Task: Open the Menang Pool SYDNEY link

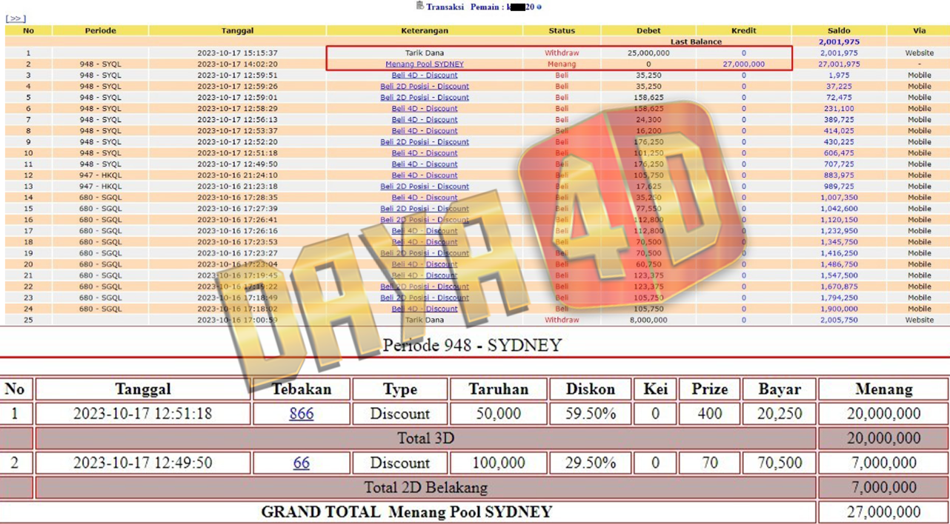Action: tap(424, 64)
